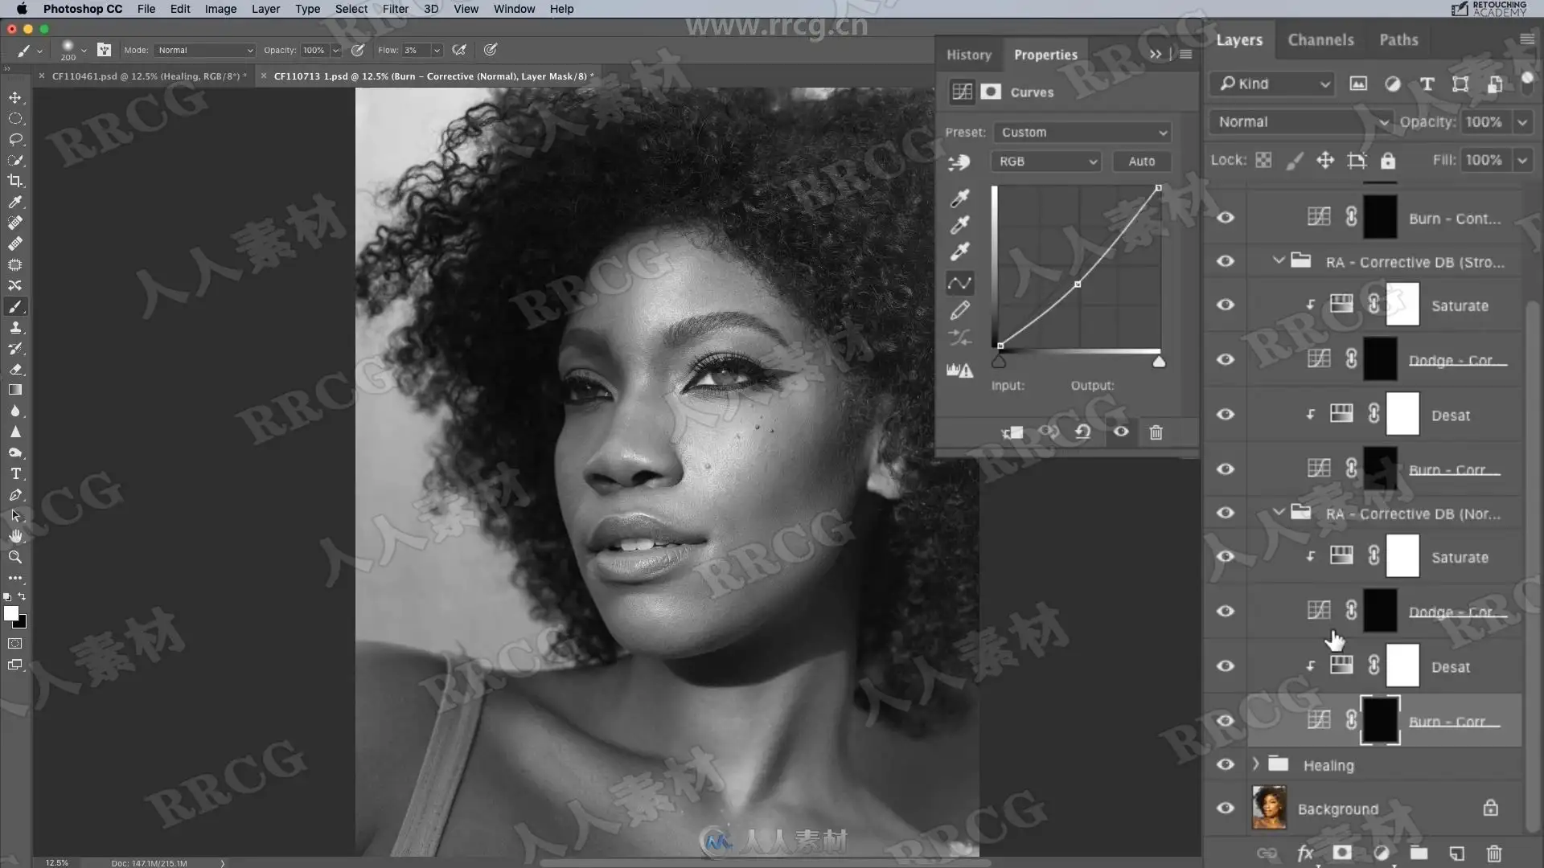The height and width of the screenshot is (868, 1544).
Task: Click the Auto button in Curves
Action: click(x=1141, y=161)
